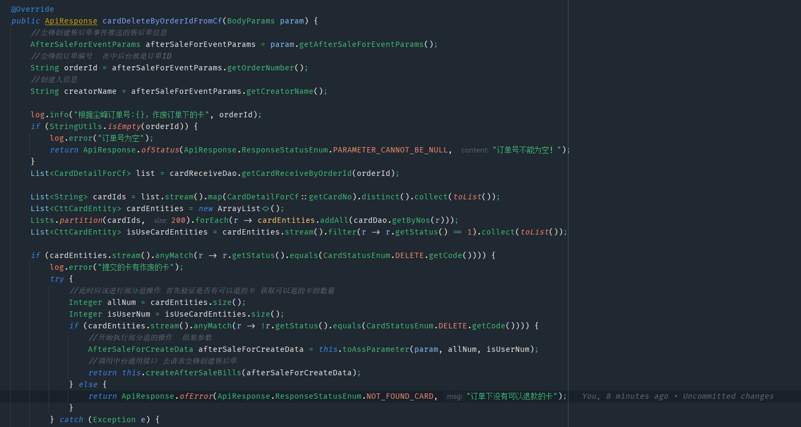The height and width of the screenshot is (427, 801).
Task: Click the NOT_FOUND_CARD enum constant
Action: pos(400,396)
